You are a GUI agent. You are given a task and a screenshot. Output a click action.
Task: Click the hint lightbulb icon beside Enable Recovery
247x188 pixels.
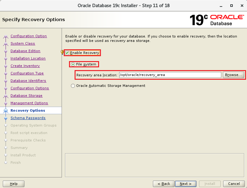click(x=62, y=52)
